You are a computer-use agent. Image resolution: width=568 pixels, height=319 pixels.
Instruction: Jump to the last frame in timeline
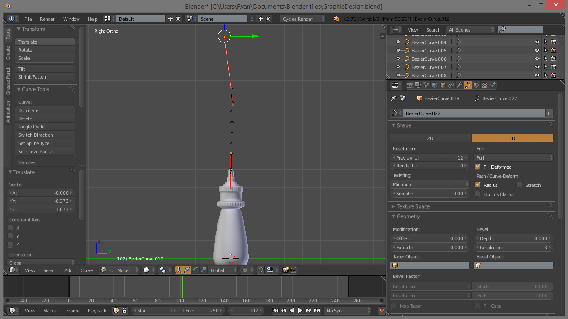(317, 310)
